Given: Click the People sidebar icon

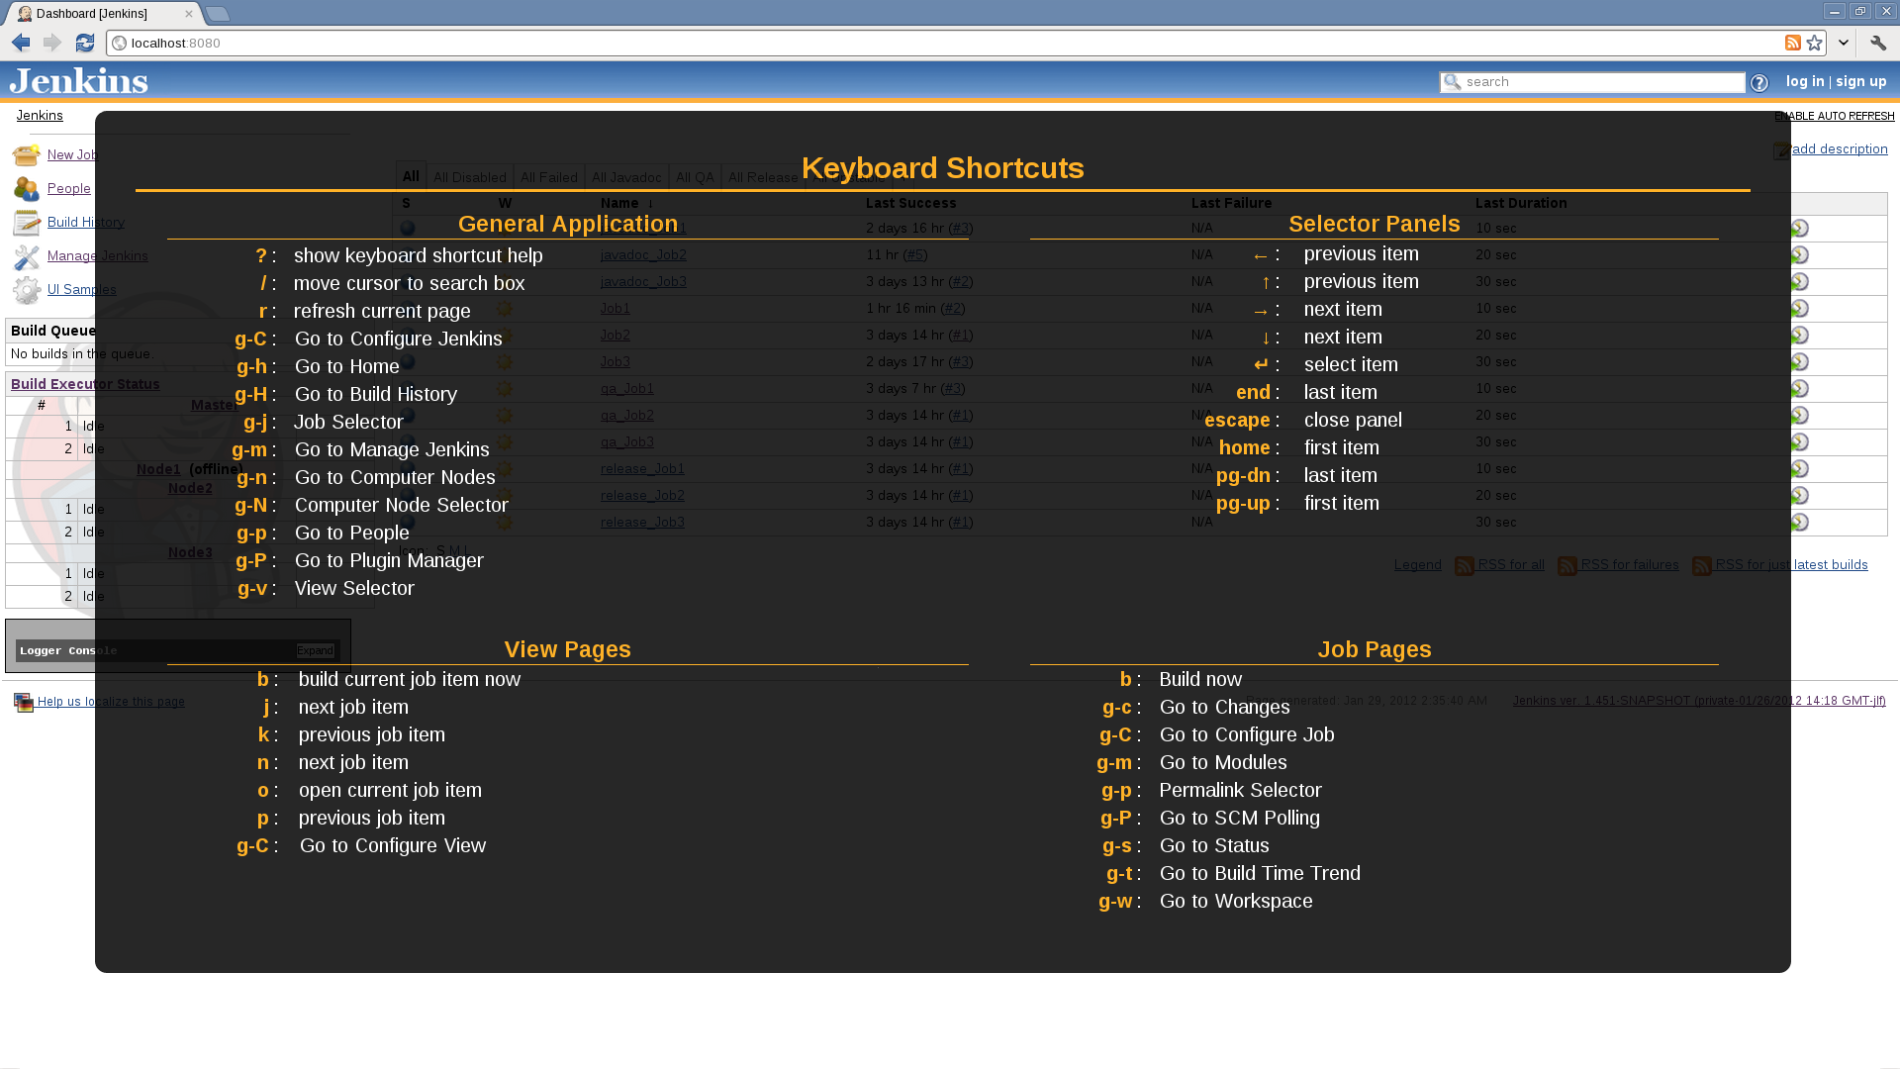Looking at the screenshot, I should click(x=27, y=188).
